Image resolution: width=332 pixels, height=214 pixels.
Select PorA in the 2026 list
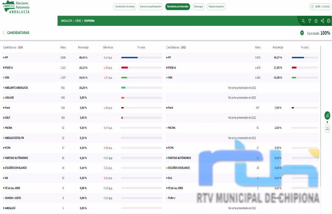point(7,108)
